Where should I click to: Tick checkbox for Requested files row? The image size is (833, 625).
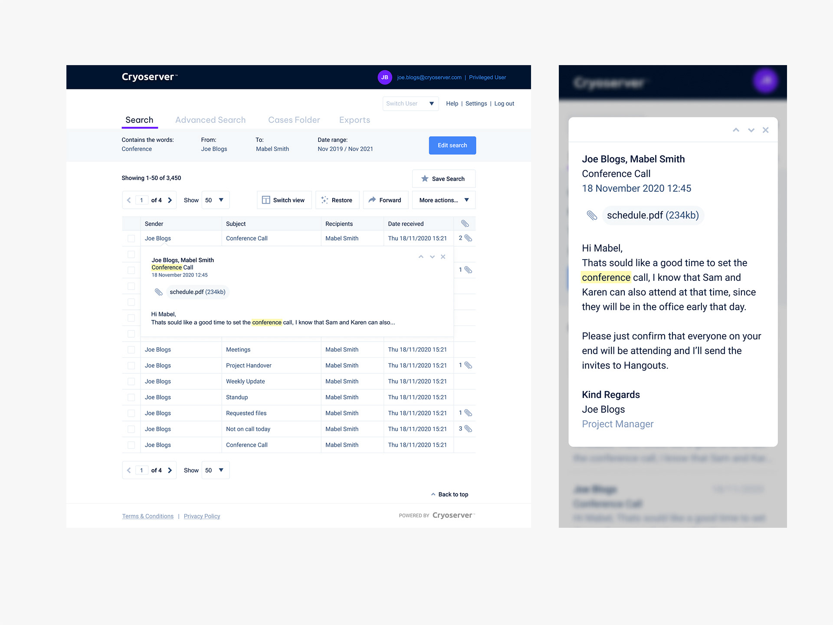click(131, 413)
